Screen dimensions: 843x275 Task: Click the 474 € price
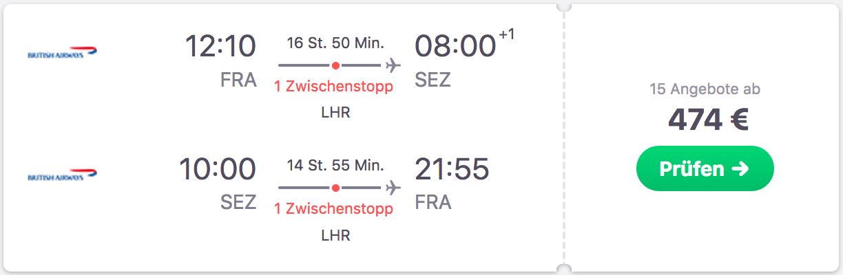point(707,120)
